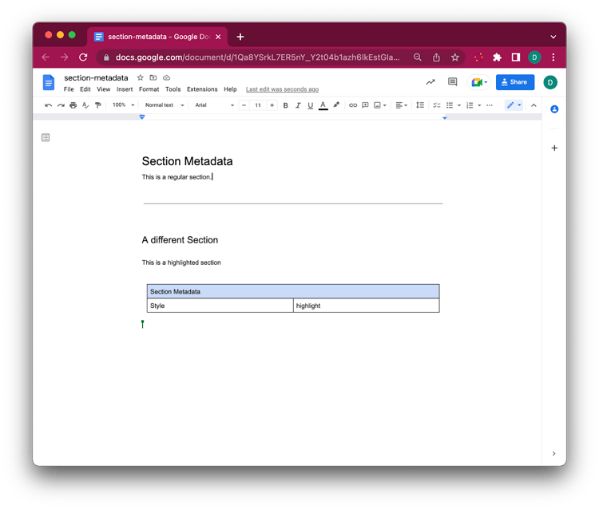The width and height of the screenshot is (599, 509).
Task: Toggle underline formatting
Action: (x=310, y=105)
